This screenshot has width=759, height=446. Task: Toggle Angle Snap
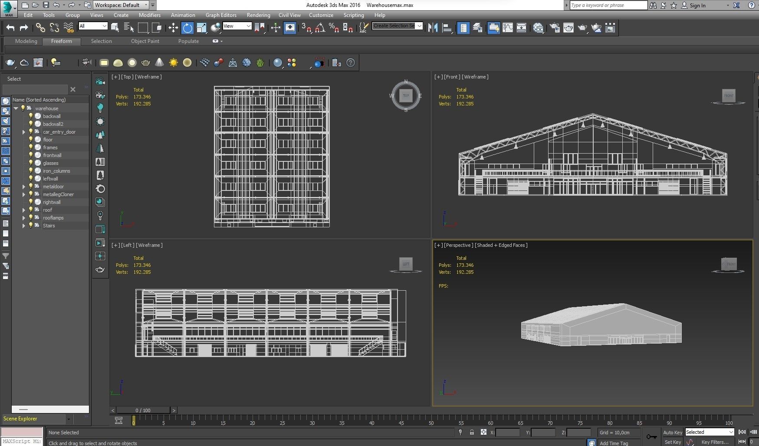(x=320, y=28)
